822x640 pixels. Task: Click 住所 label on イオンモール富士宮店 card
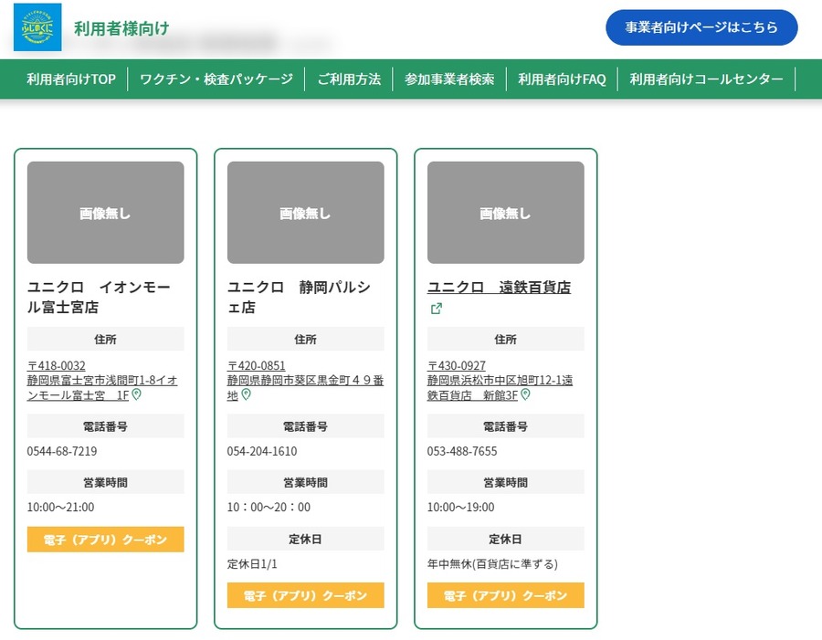[x=105, y=339]
